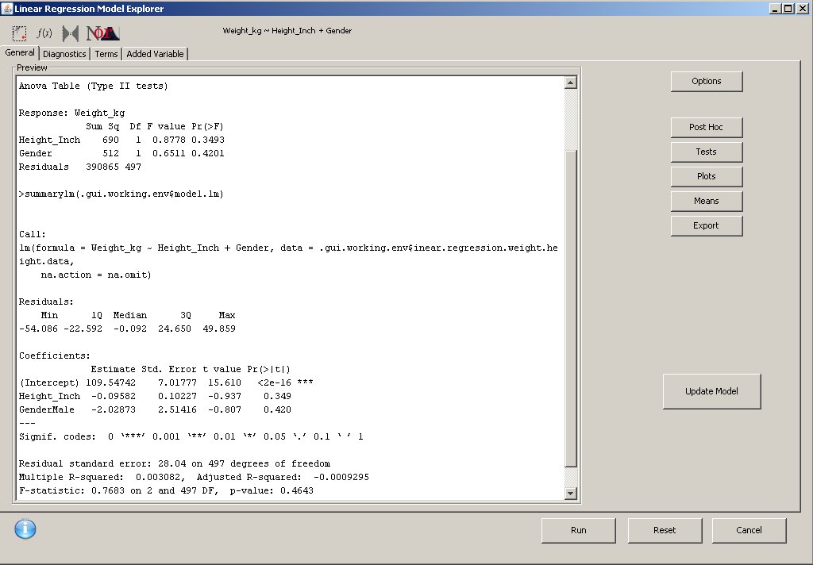Click the 'Signif. codes' line

pyautogui.click(x=191, y=436)
